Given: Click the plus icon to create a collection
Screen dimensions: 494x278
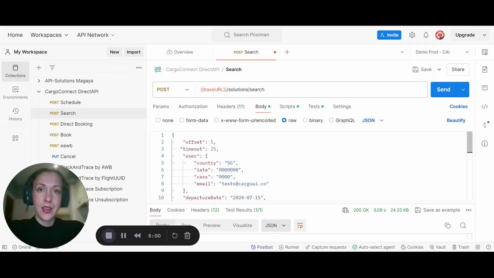Looking at the screenshot, I should coord(39,68).
